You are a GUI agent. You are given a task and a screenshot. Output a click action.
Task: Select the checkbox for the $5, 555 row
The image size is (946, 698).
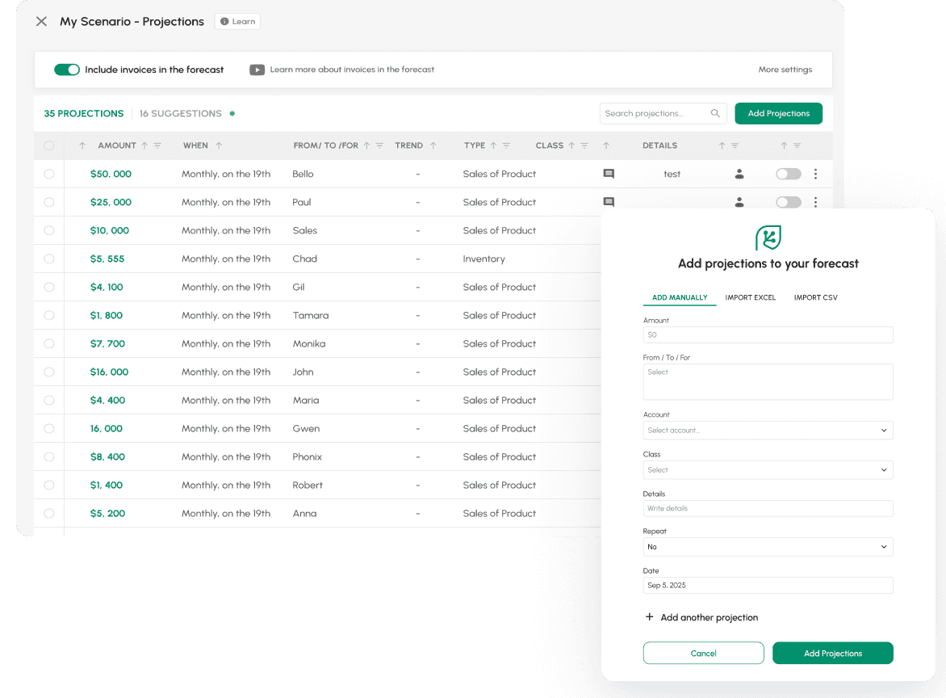[x=49, y=259]
